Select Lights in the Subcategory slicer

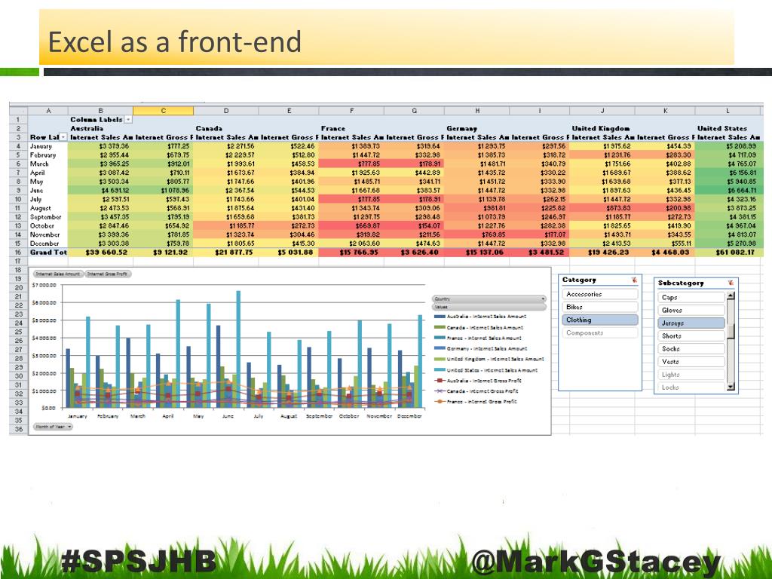691,375
